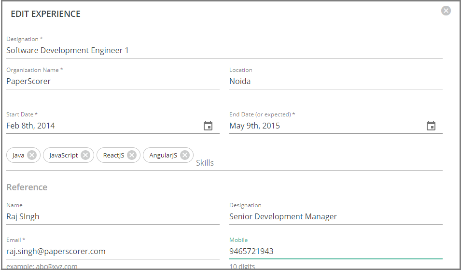Select the End Date field May 9th, 2015
461x270 pixels.
tap(326, 126)
